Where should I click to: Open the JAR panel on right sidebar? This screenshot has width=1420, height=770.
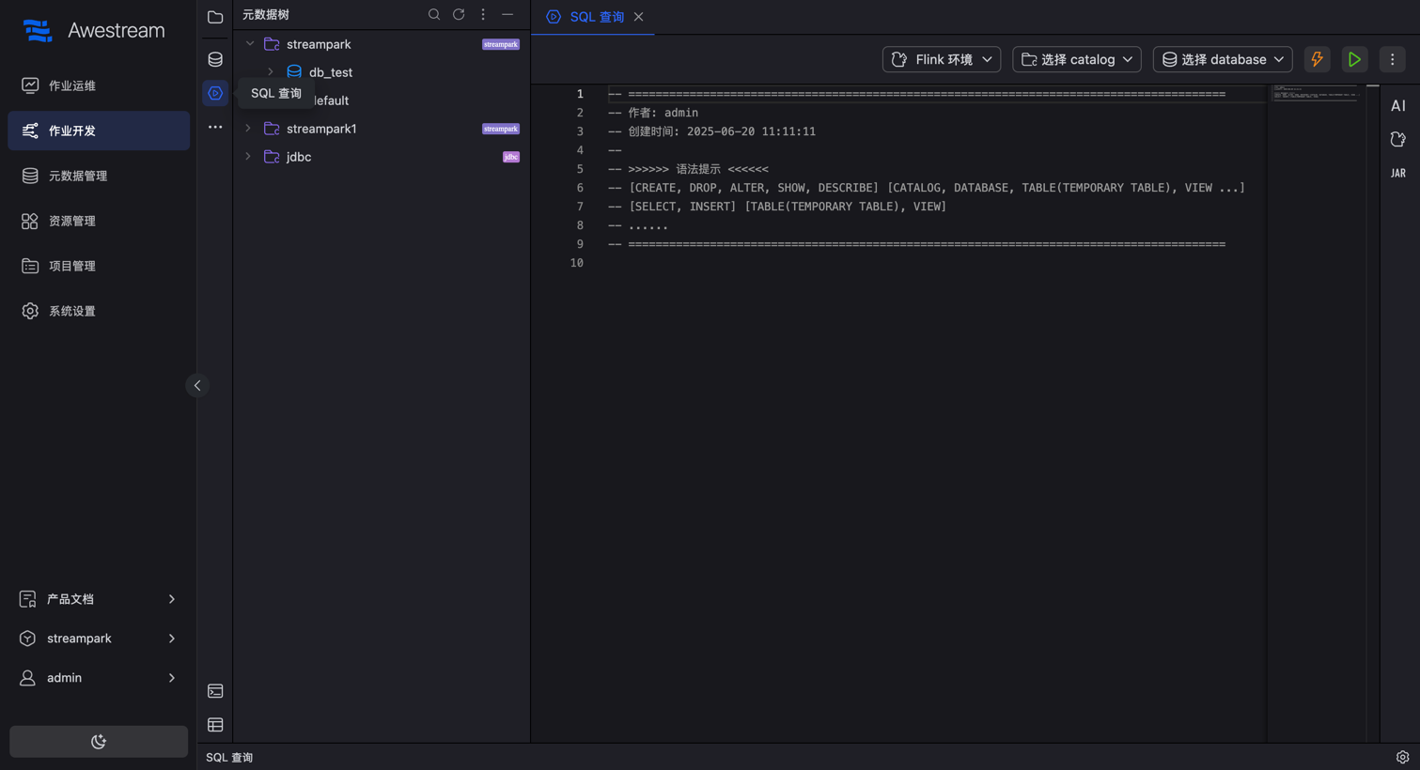[1398, 173]
